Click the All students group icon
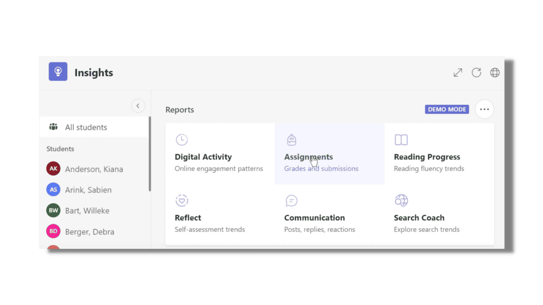543x305 pixels. [x=54, y=127]
